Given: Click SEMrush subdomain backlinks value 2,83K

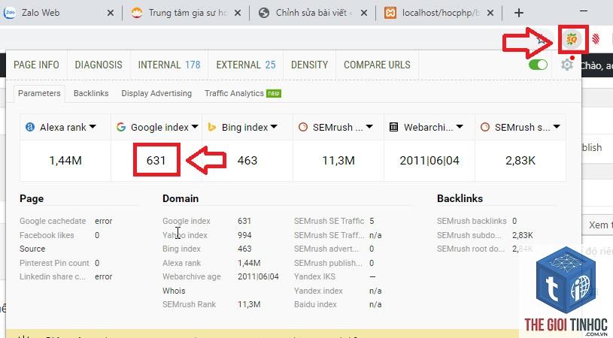Looking at the screenshot, I should pos(522,235).
